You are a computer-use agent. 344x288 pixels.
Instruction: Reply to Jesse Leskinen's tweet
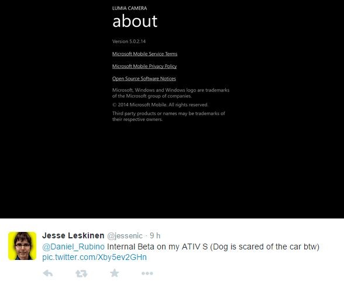48,273
